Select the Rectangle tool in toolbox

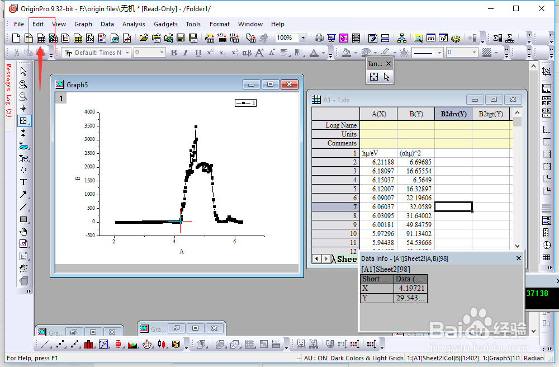23,219
